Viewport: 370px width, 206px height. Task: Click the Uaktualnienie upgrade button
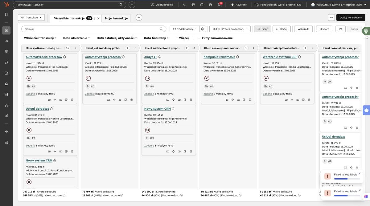pyautogui.click(x=162, y=5)
